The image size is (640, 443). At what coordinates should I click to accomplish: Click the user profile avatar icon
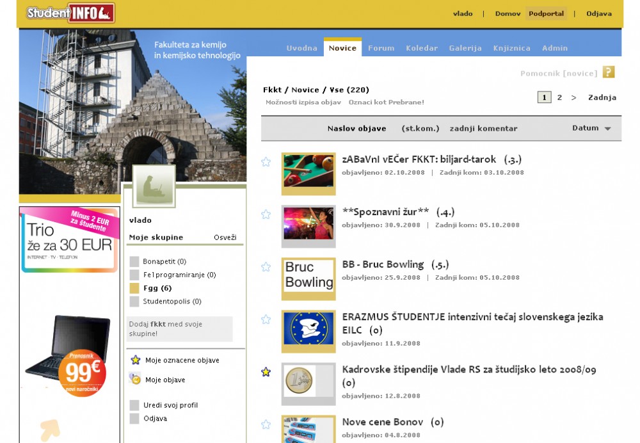click(154, 186)
